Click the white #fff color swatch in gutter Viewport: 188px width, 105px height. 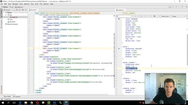coord(119,64)
